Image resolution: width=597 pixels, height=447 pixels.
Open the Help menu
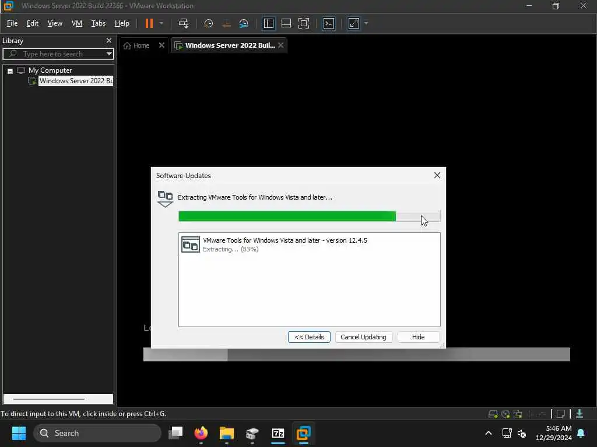pos(122,23)
